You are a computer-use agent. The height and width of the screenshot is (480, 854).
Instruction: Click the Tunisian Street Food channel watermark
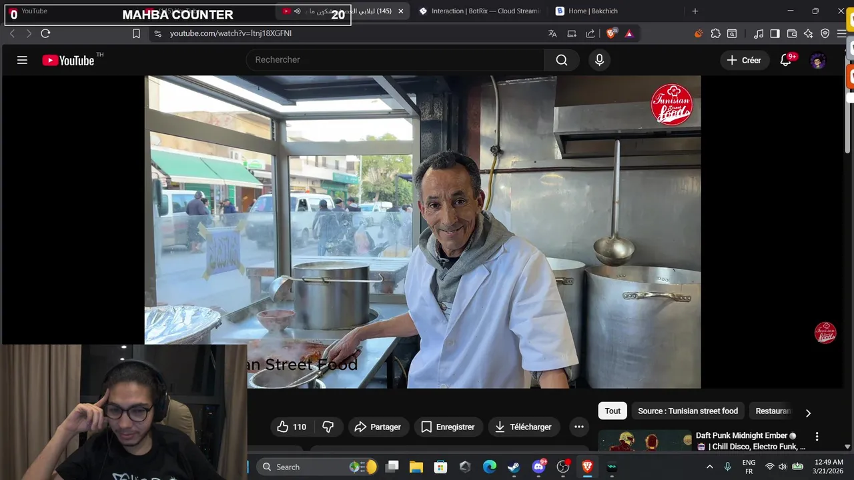pyautogui.click(x=825, y=333)
